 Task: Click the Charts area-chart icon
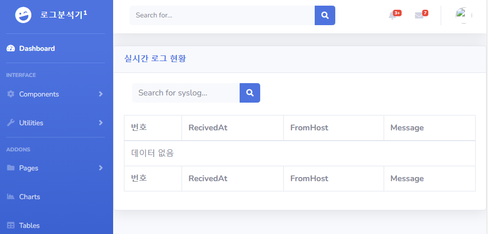(11, 197)
